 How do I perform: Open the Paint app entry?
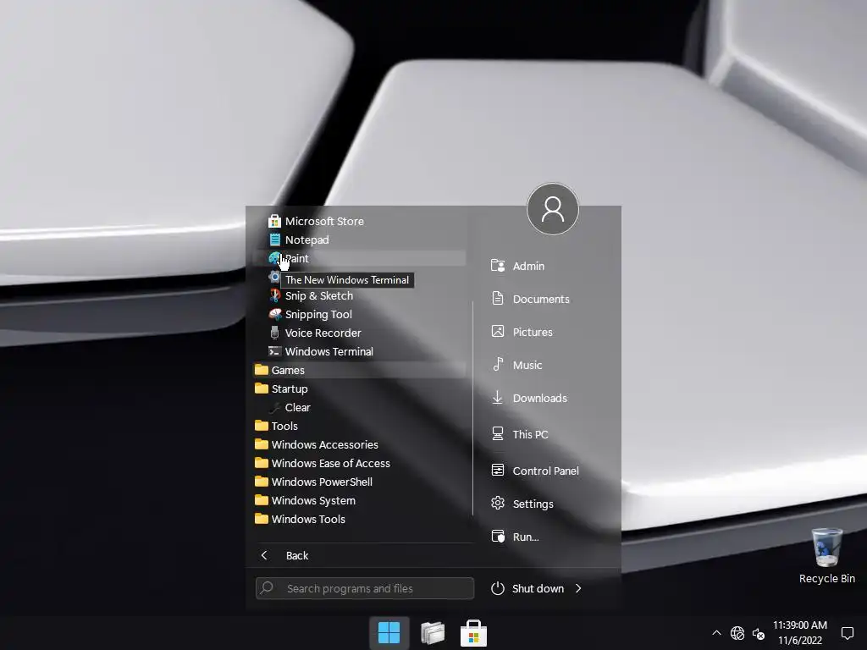(x=359, y=258)
